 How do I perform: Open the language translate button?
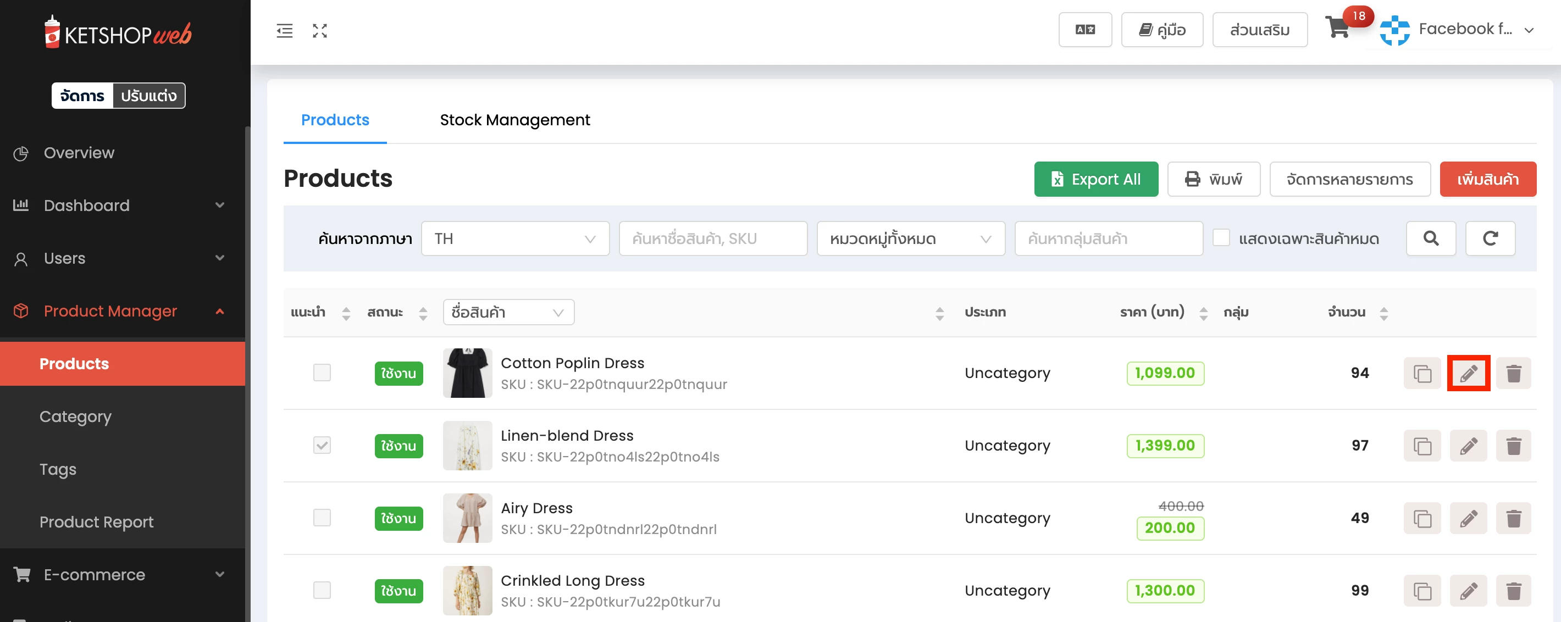[1084, 30]
